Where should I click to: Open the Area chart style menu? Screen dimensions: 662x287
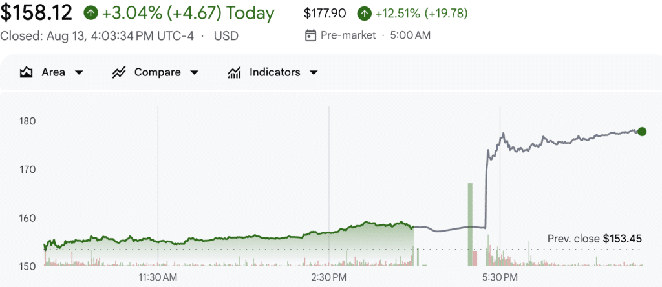[52, 72]
